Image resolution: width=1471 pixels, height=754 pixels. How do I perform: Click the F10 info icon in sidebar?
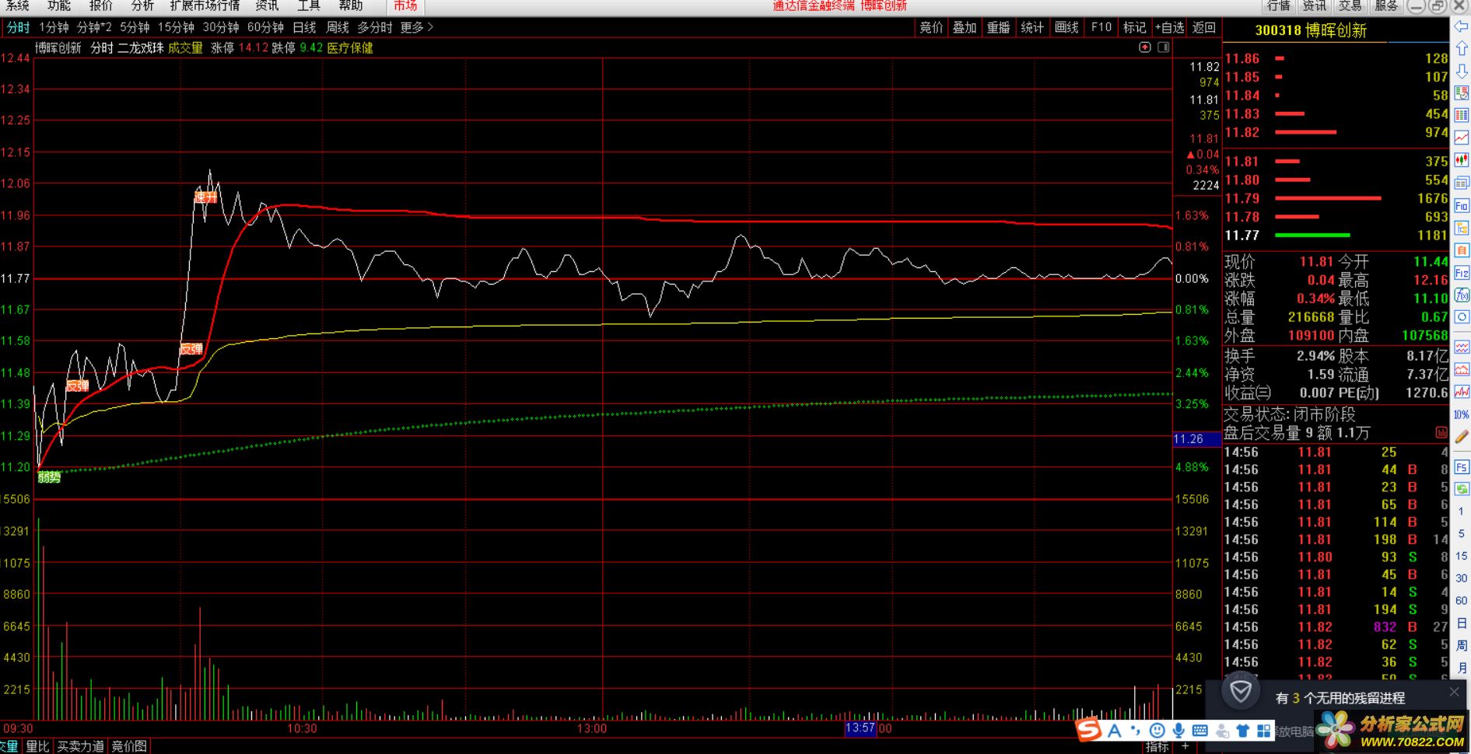[1462, 206]
